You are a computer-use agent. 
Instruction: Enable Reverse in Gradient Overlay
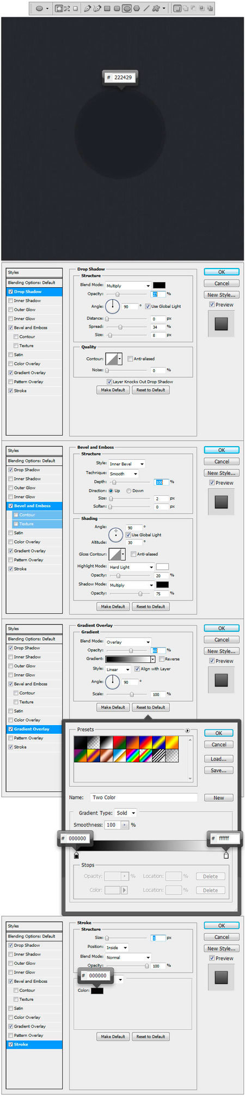162,659
